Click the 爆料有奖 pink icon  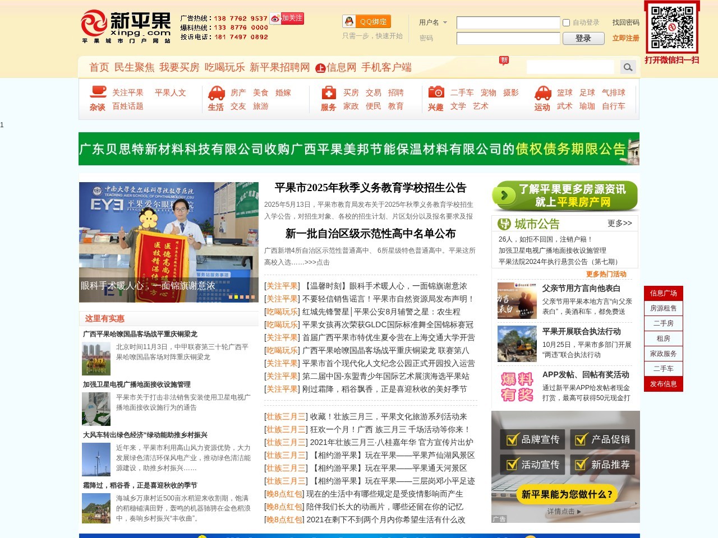click(517, 387)
